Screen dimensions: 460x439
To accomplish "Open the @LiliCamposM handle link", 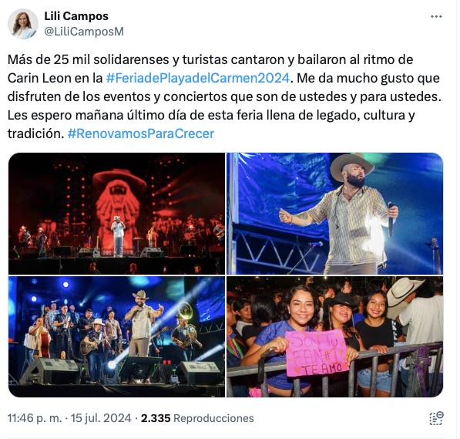I will pyautogui.click(x=84, y=32).
